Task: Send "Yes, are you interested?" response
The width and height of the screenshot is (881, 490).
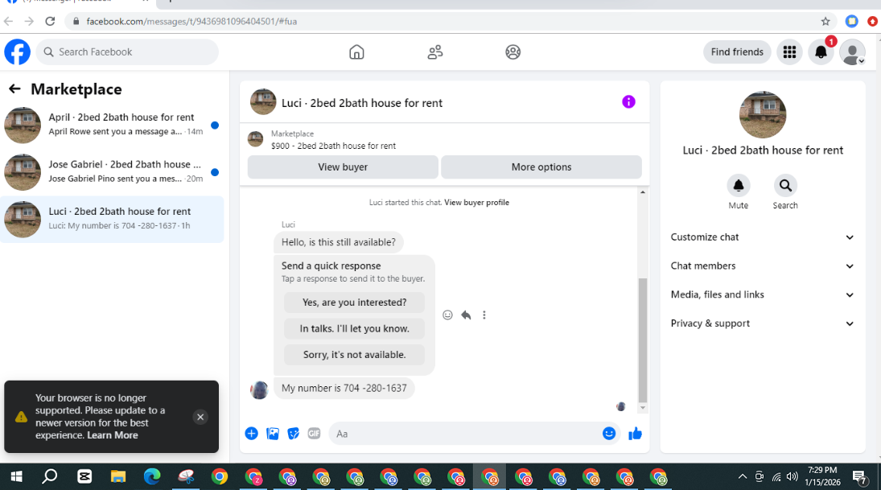Action: click(x=354, y=303)
